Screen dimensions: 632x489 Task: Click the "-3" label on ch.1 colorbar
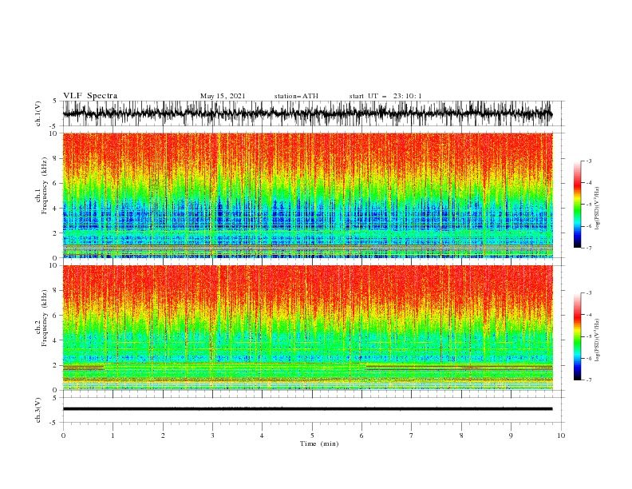[x=588, y=161]
